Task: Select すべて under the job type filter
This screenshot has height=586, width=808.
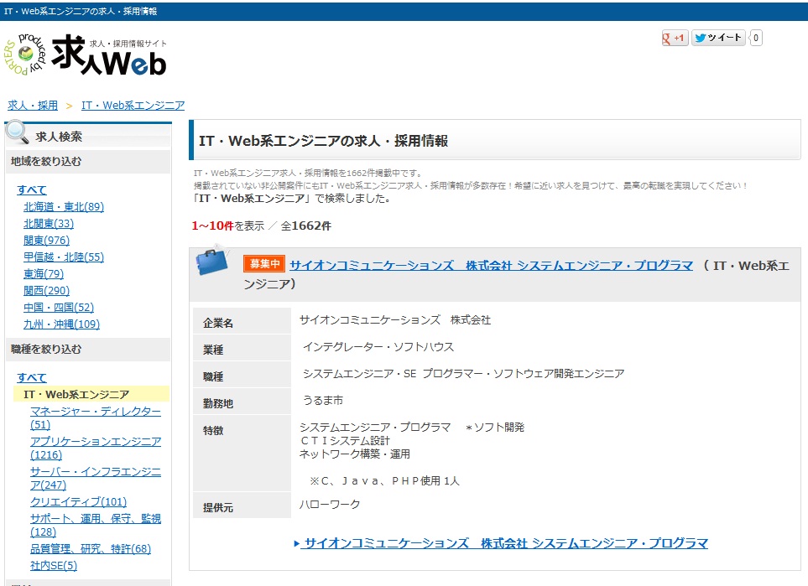Action: (32, 377)
